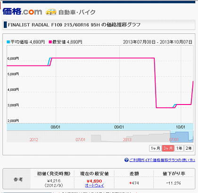
Task: Click the 2012 marker in overview timeline
Action: click(33, 139)
